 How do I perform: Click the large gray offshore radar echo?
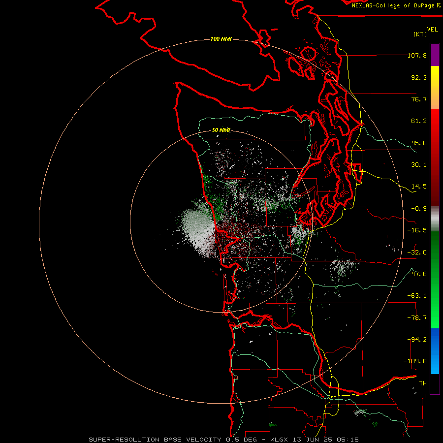(198, 229)
